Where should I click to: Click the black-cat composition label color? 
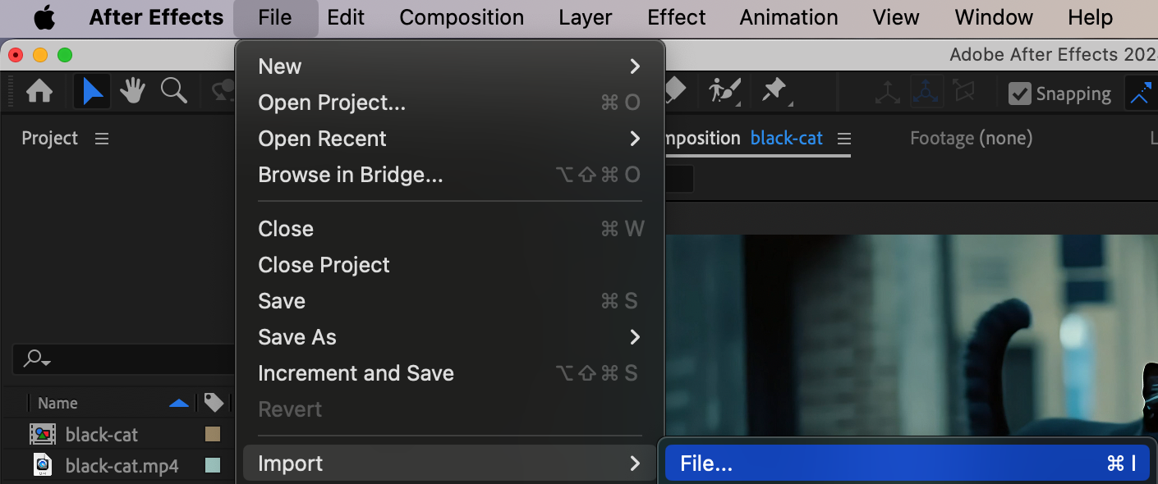(213, 434)
